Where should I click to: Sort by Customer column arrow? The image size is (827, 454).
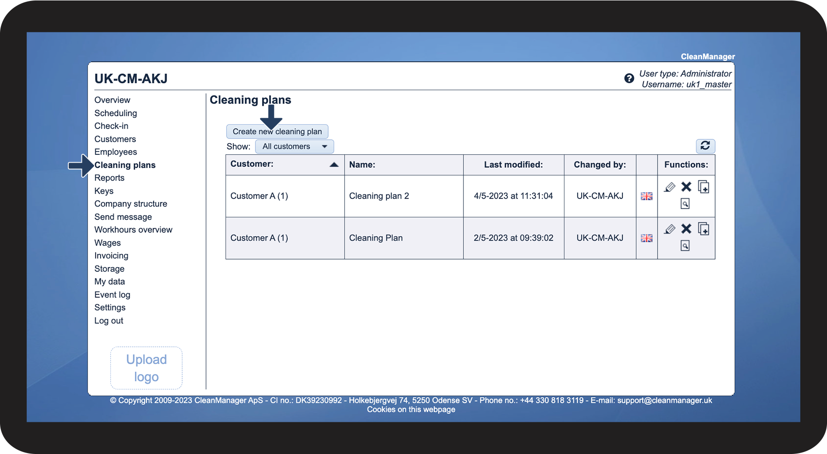[x=334, y=165]
